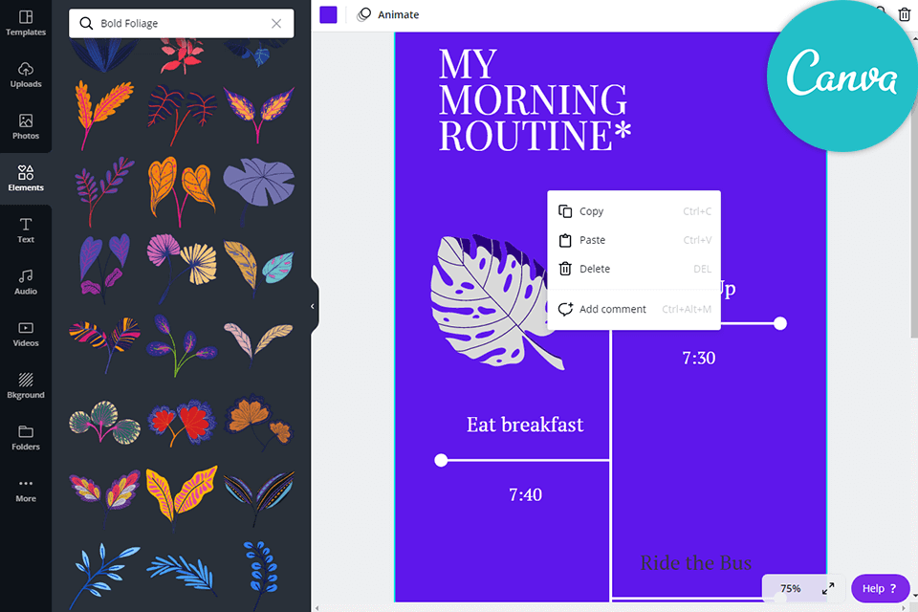
Task: Choose Delete from the context menu
Action: pos(634,269)
